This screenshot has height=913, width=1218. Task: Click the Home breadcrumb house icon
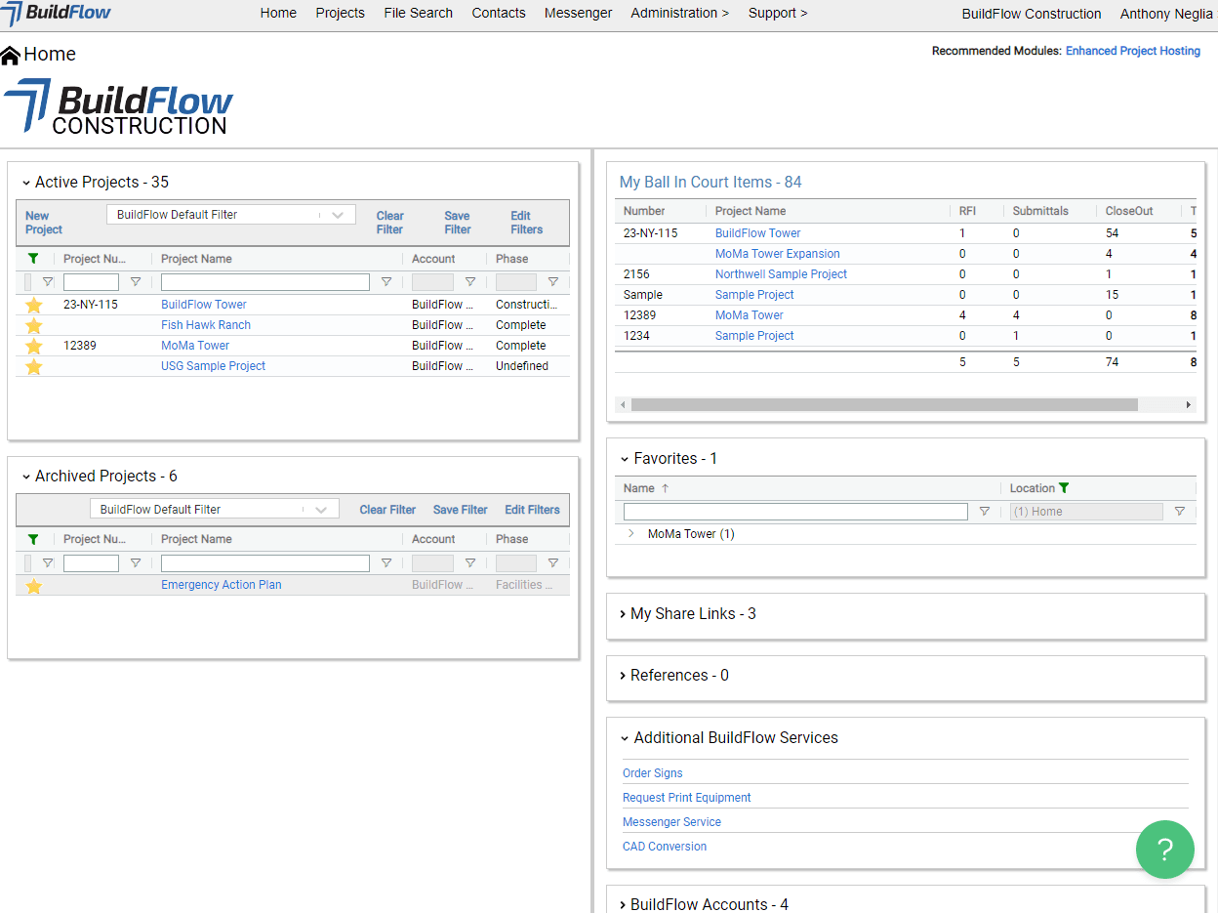(12, 54)
